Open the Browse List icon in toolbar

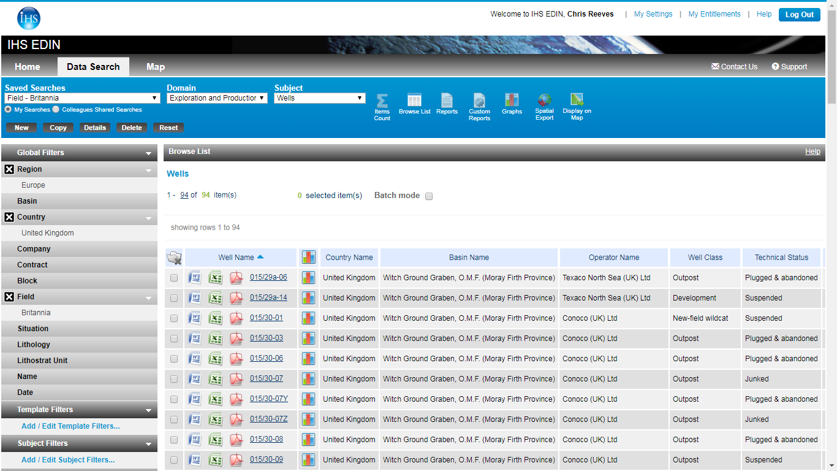coord(415,104)
